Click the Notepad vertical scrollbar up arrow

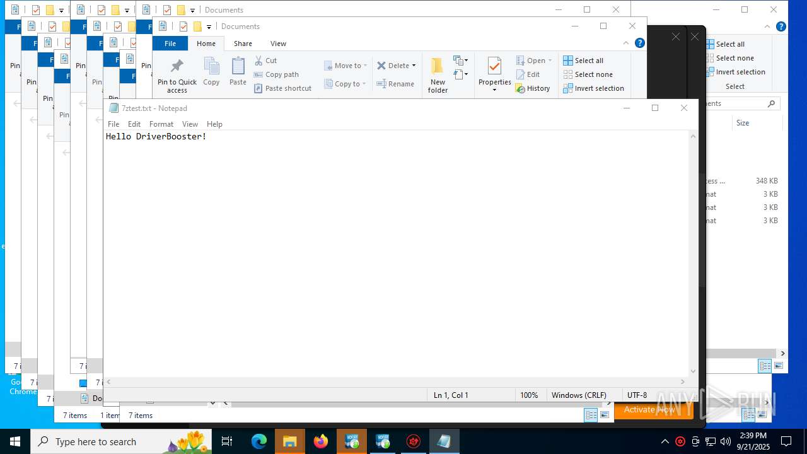tap(694, 136)
